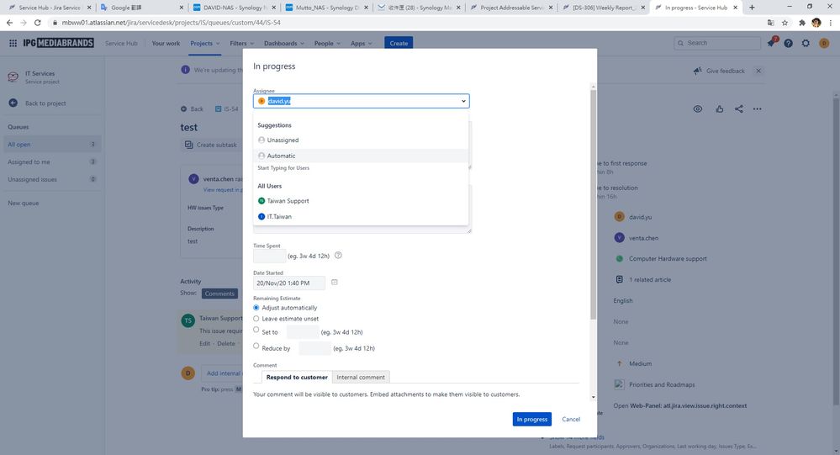Choose Automatic in assignee suggestions

[x=361, y=156]
